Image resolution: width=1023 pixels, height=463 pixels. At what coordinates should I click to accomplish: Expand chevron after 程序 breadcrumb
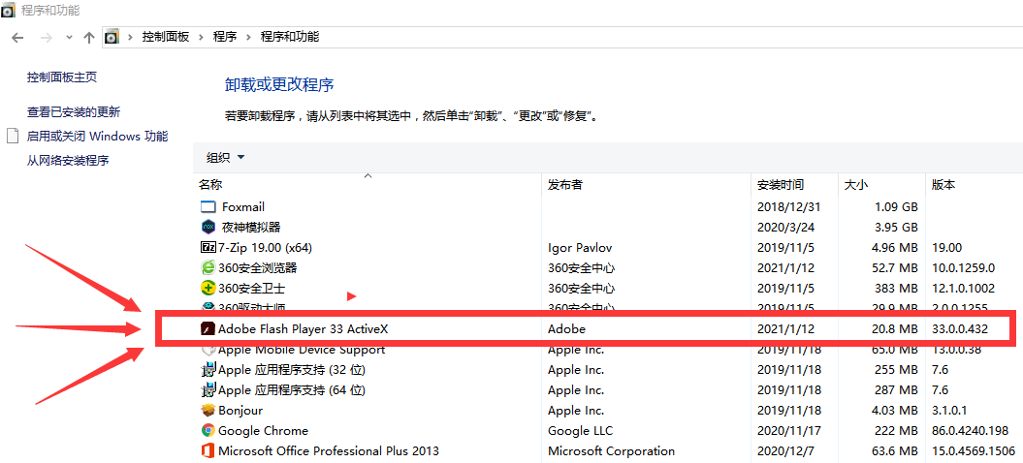pyautogui.click(x=248, y=37)
